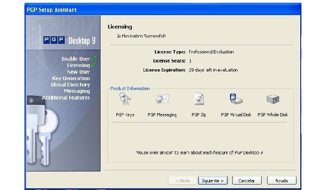Click the PGP Virtual Disk label
The width and height of the screenshot is (326, 190).
[236, 114]
